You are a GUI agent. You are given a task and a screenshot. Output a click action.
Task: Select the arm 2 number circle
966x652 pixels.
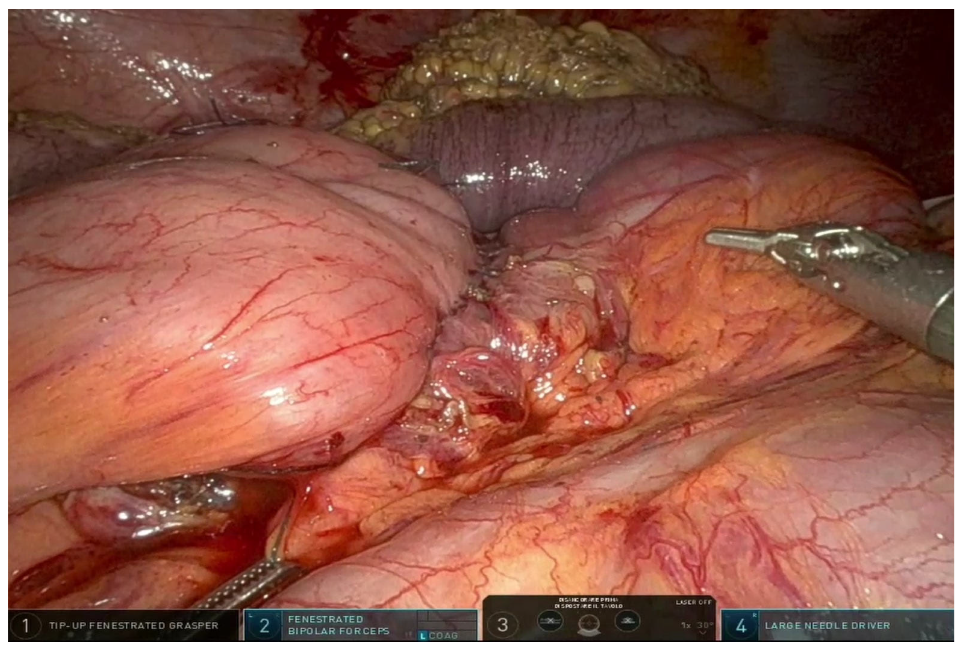click(264, 626)
